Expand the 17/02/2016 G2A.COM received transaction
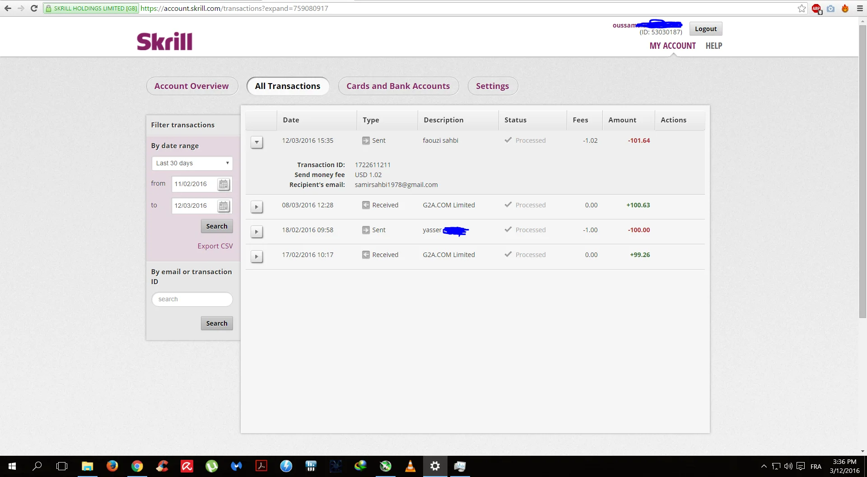The image size is (867, 477). pyautogui.click(x=256, y=257)
